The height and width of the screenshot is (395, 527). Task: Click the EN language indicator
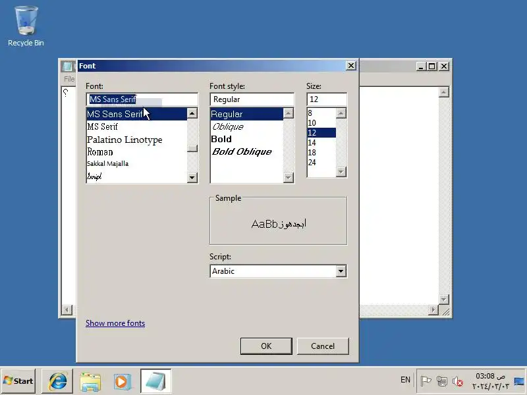(405, 380)
